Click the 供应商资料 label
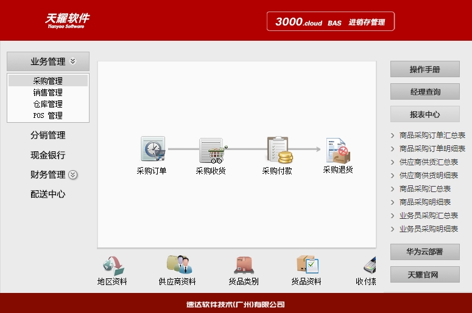472x313 pixels. [x=177, y=281]
